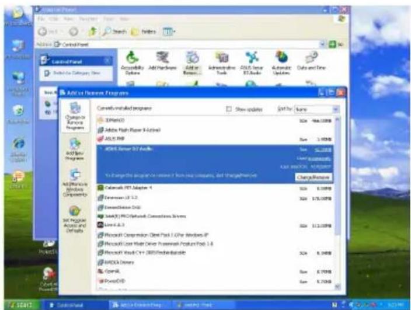Click the program list scroll down arrow

point(337,287)
